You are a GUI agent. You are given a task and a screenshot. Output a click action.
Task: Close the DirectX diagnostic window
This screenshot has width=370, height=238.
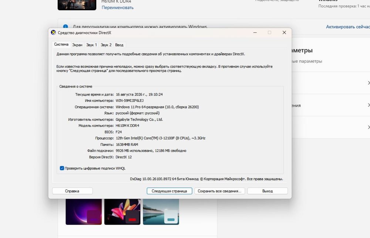pos(284,32)
